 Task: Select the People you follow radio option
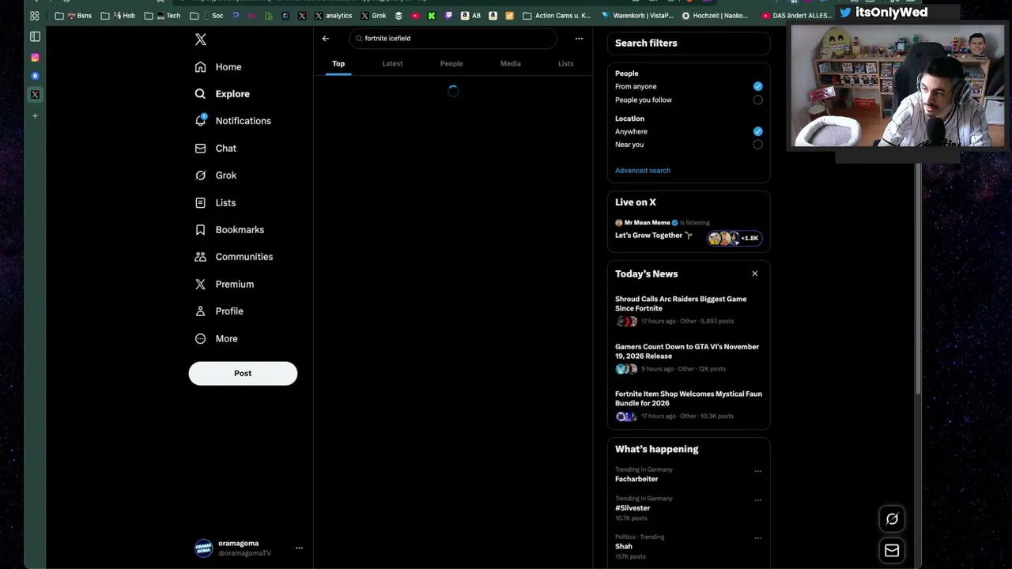(x=757, y=100)
